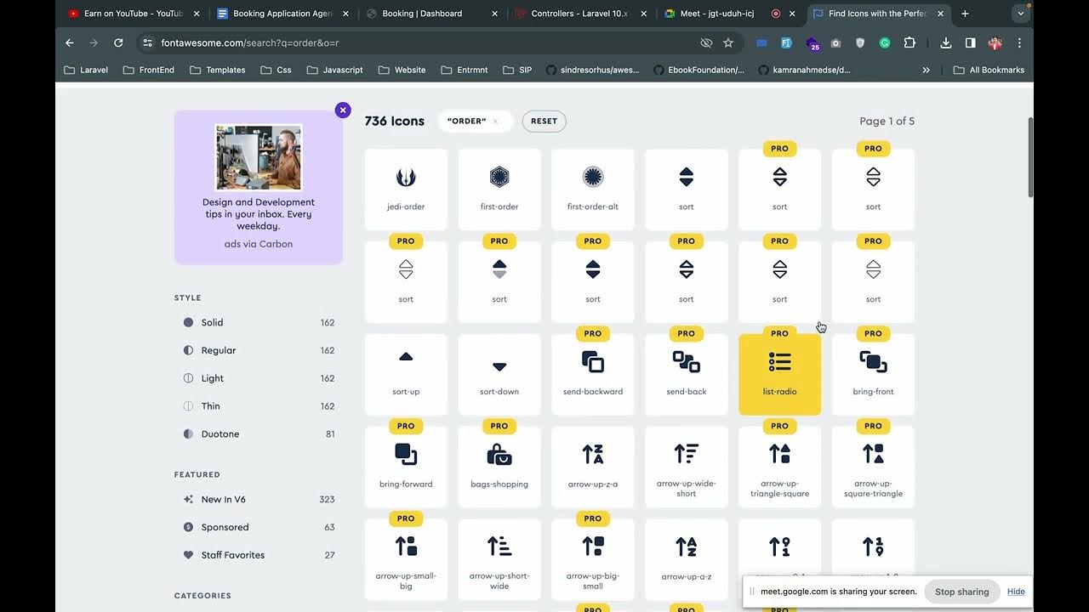The height and width of the screenshot is (612, 1089).
Task: Expand the Website bookmarks folder
Action: click(402, 70)
